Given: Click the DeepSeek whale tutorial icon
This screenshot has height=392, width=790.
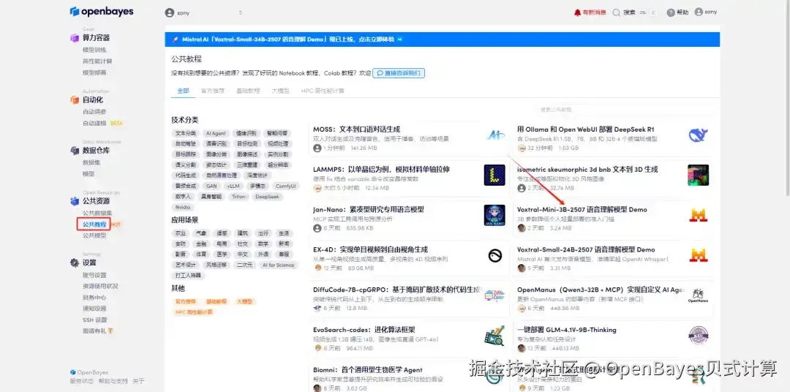Looking at the screenshot, I should coord(699,135).
